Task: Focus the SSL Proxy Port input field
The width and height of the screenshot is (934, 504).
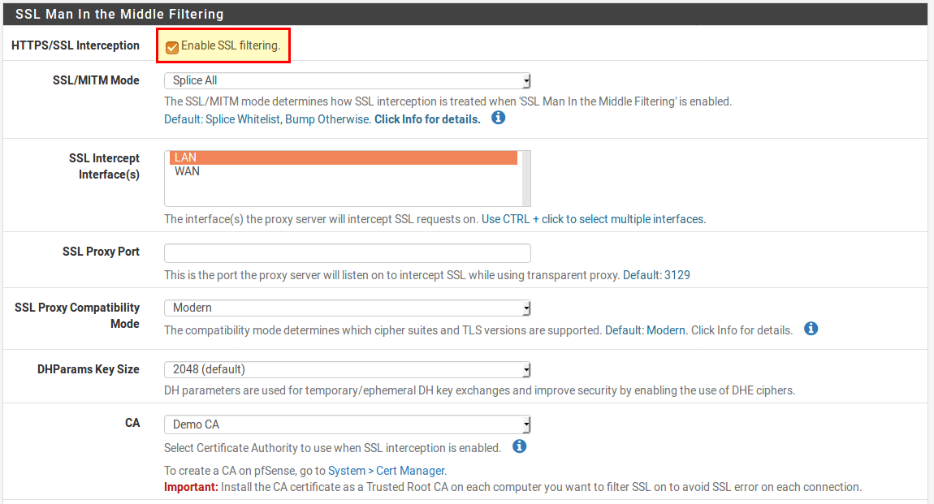Action: (347, 252)
